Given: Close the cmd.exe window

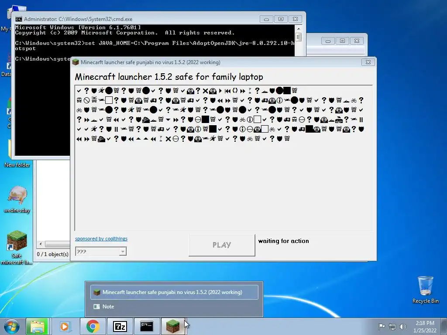Looking at the screenshot, I should [x=296, y=19].
